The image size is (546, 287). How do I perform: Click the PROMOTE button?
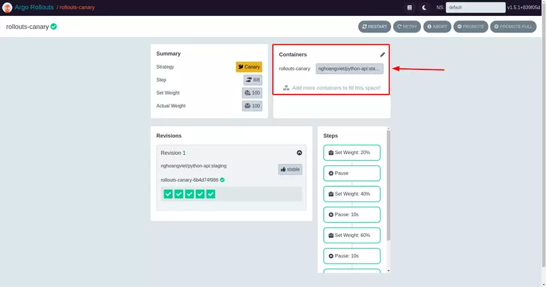(471, 26)
